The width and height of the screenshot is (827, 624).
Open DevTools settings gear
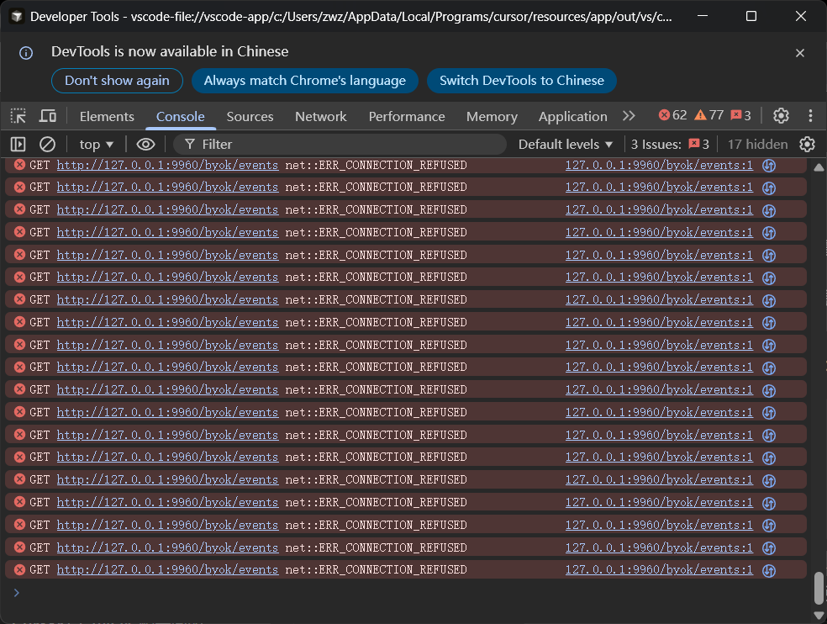[x=781, y=115]
